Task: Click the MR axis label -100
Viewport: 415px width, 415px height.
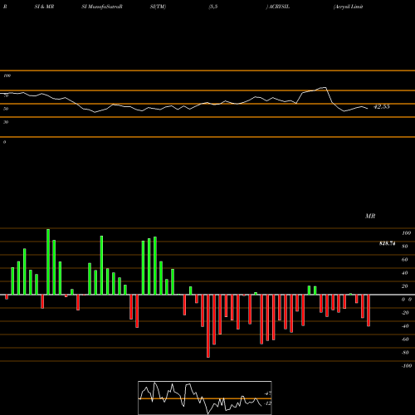Action: [407, 366]
